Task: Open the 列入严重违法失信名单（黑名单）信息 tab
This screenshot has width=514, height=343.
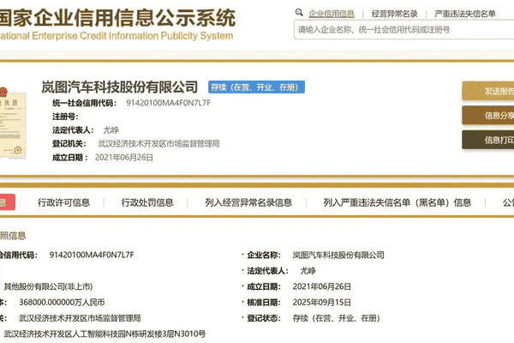Action: tap(397, 202)
